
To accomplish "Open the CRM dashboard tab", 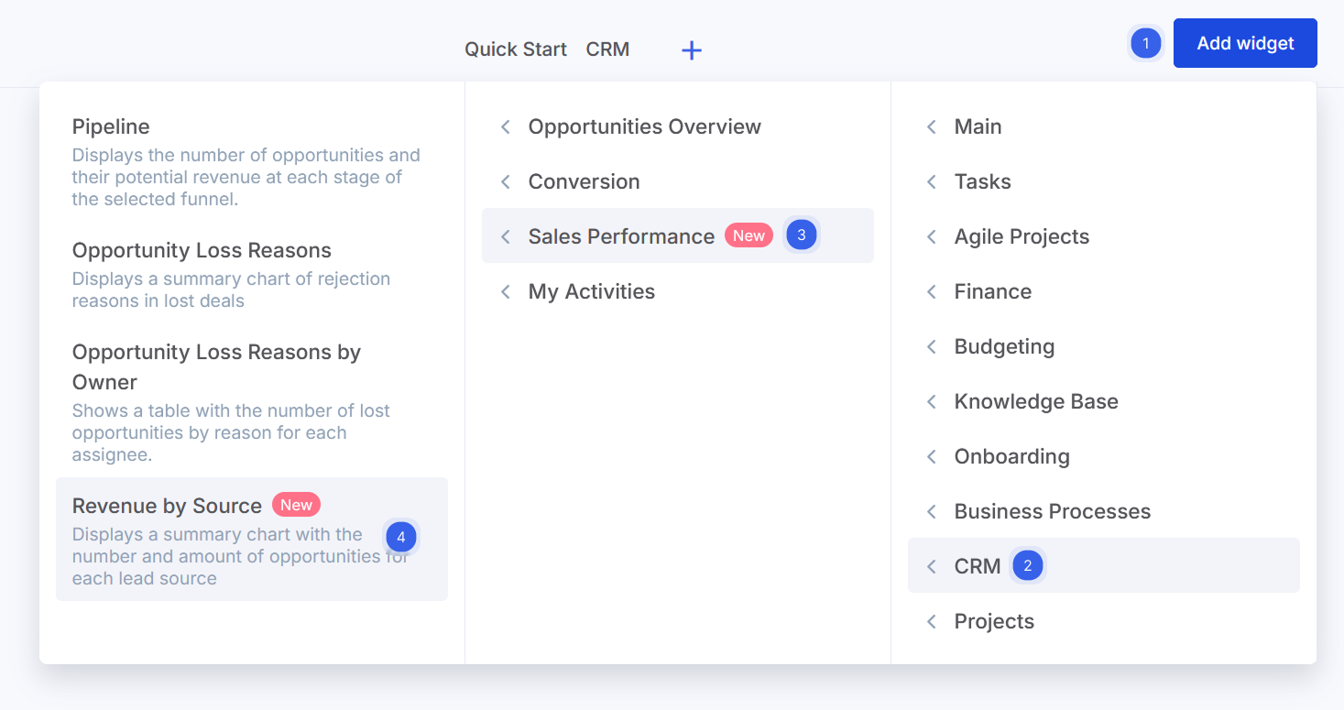I will (607, 49).
